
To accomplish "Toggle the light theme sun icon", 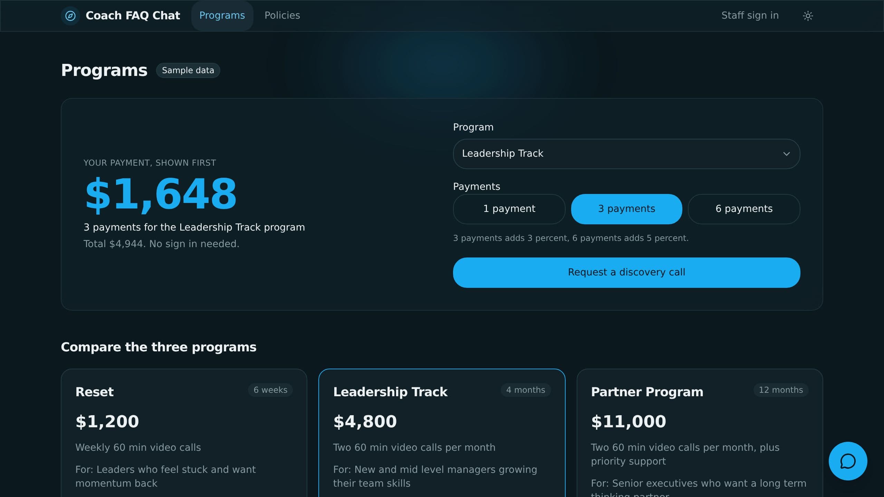I will [x=808, y=16].
